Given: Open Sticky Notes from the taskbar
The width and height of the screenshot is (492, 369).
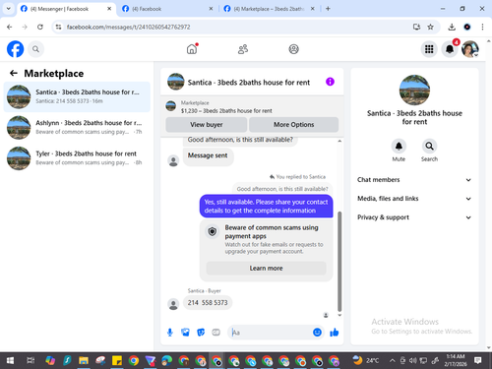Looking at the screenshot, I should [117, 360].
